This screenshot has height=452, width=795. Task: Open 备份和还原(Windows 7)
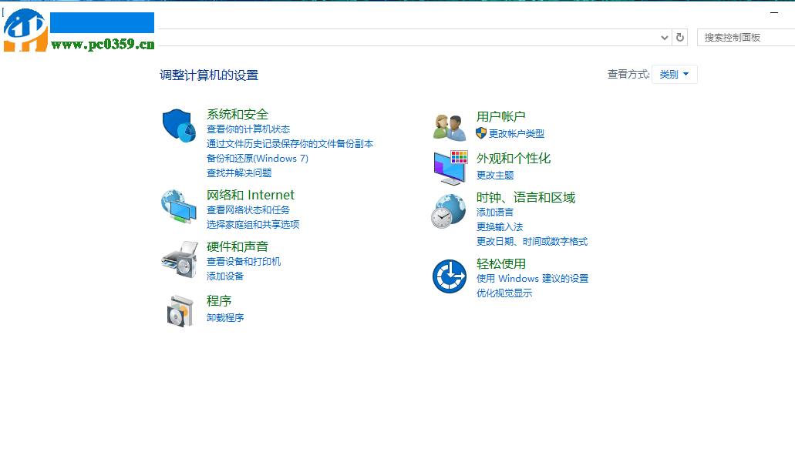[256, 158]
